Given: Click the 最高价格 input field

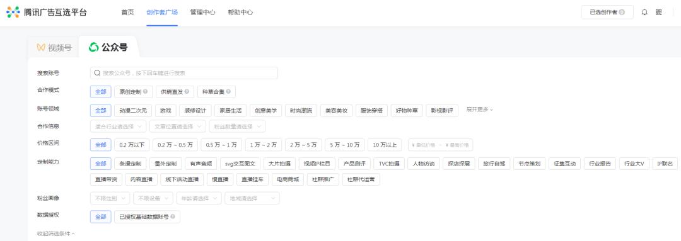Looking at the screenshot, I should pos(457,145).
